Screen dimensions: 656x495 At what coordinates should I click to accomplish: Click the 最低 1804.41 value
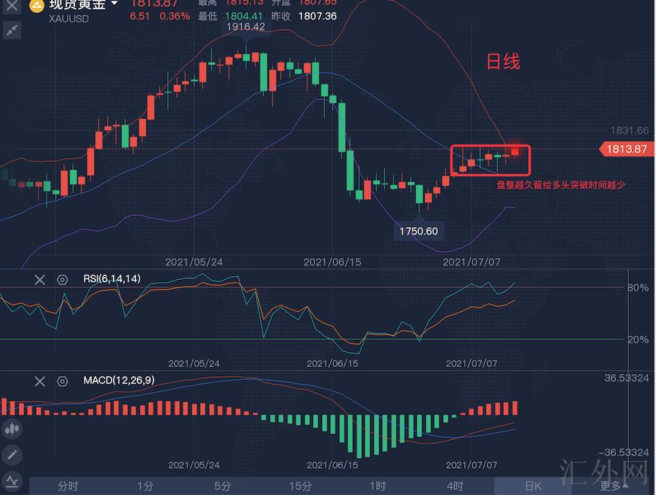(x=244, y=17)
